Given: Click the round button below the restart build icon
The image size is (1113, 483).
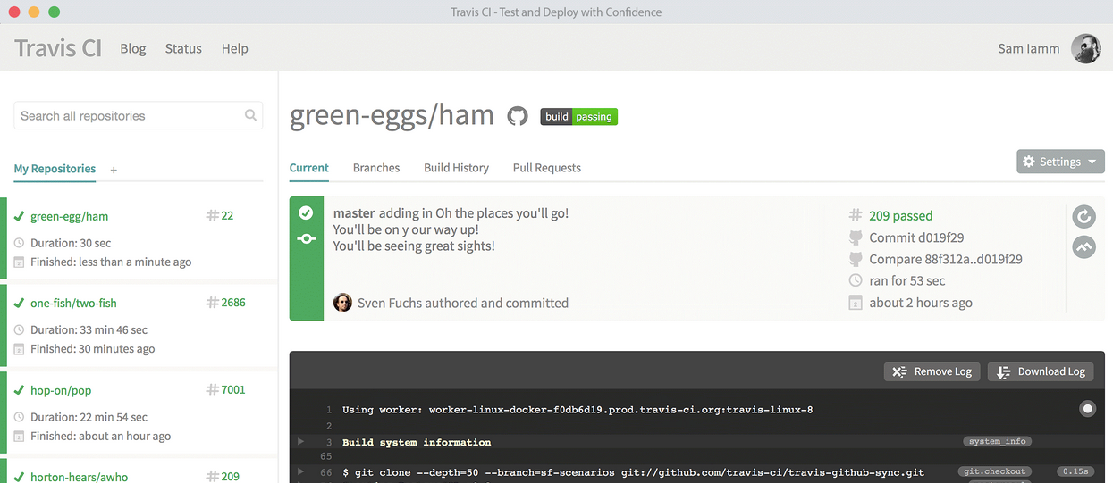Looking at the screenshot, I should coord(1083,247).
